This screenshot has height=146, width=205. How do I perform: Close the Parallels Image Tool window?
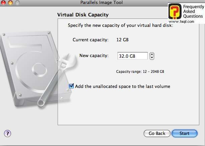(4, 3)
